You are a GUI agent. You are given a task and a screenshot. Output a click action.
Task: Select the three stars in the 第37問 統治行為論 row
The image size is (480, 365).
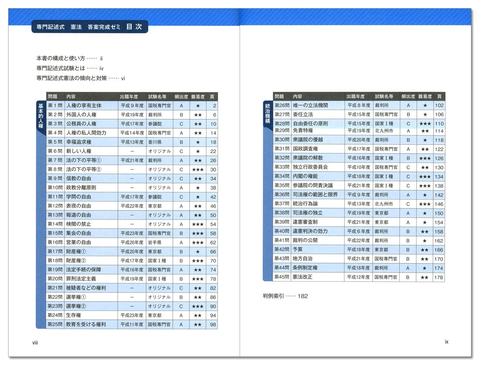[425, 204]
